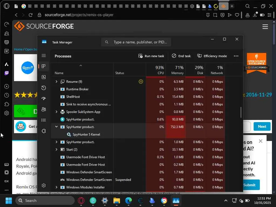Open Microsoft Edge from taskbar
276x207 pixels.
[129, 201]
